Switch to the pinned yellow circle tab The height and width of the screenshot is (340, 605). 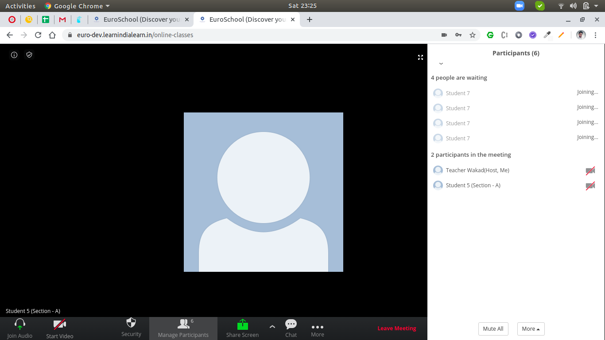click(29, 19)
